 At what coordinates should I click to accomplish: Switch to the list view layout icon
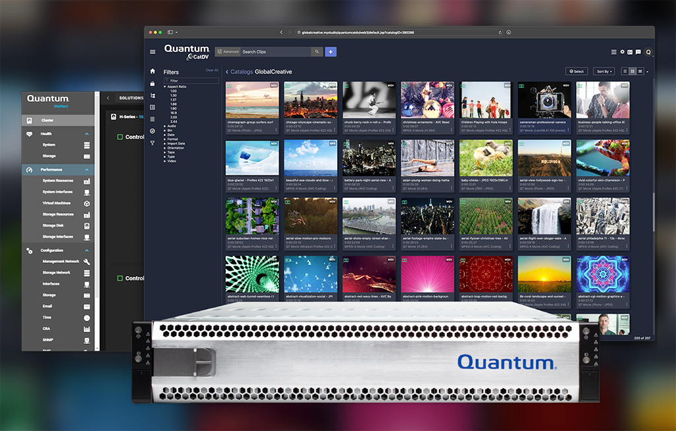625,71
